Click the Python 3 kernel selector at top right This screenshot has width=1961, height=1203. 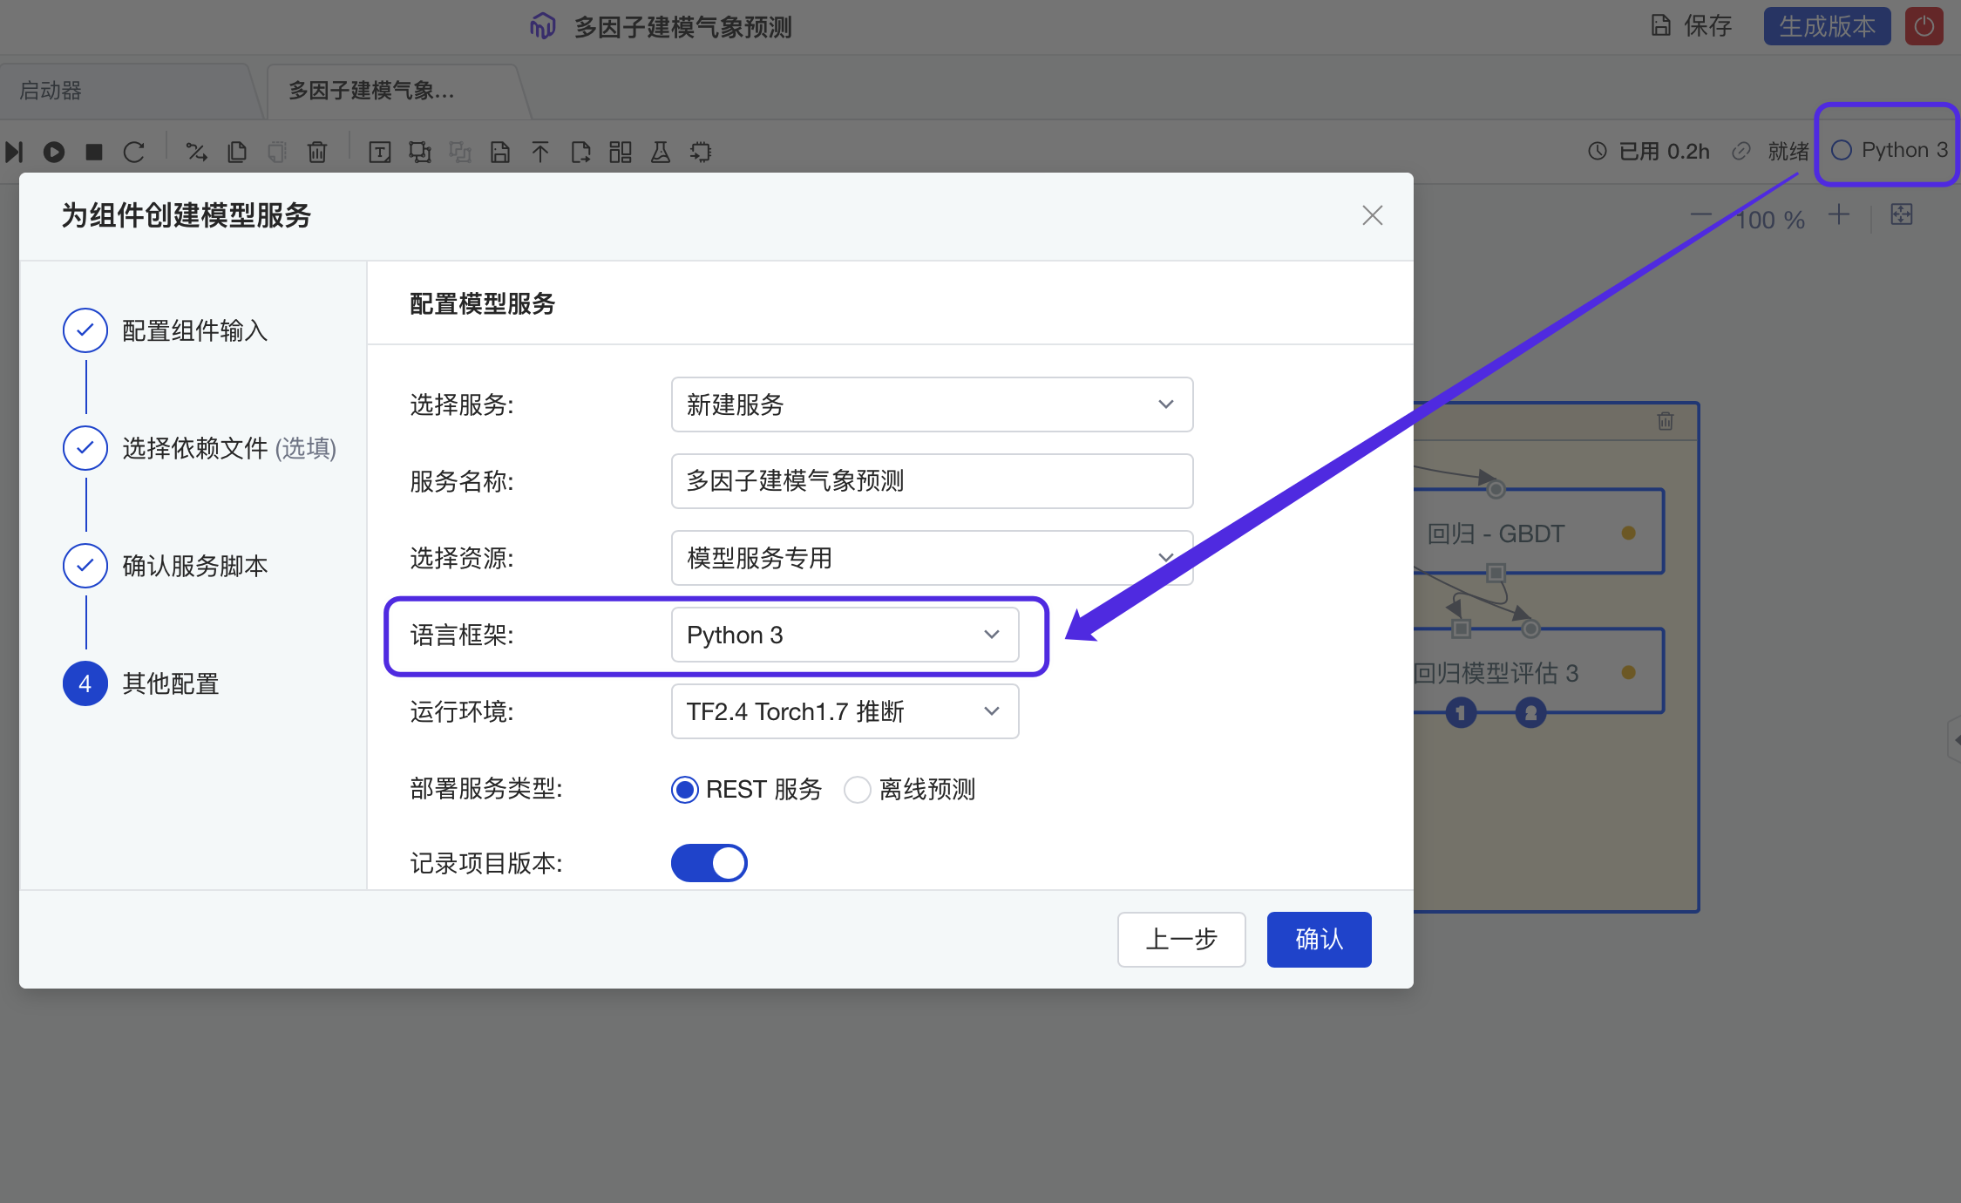pos(1889,150)
